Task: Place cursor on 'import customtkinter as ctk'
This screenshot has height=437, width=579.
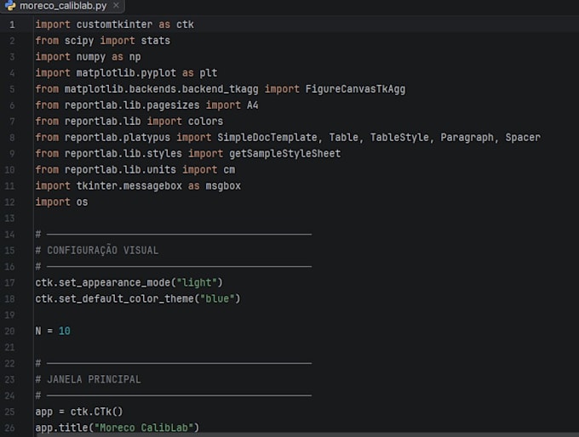Action: (x=114, y=25)
